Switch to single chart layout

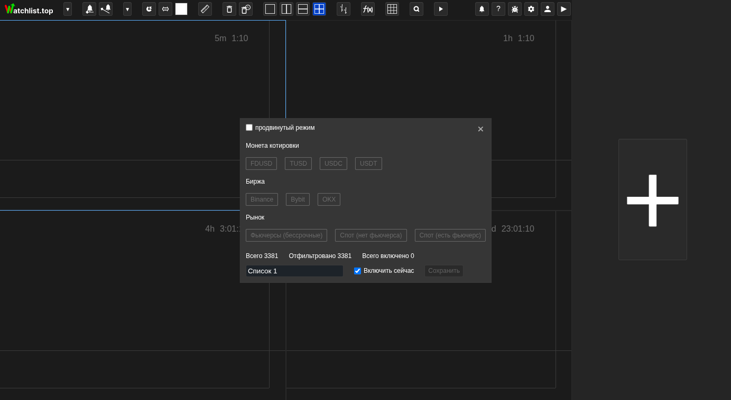point(270,9)
